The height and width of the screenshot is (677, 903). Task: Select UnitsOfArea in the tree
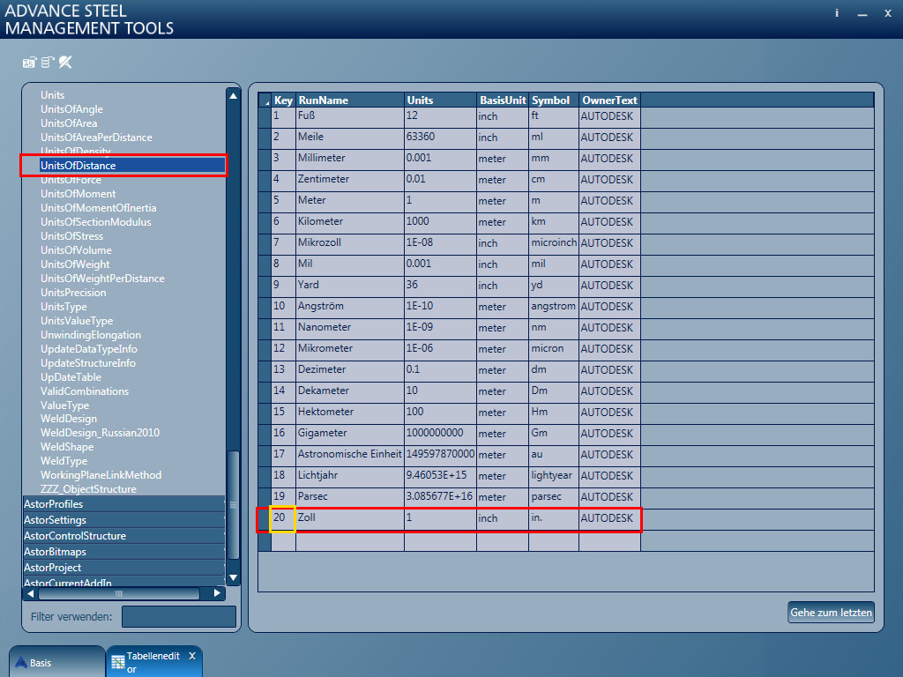(69, 123)
